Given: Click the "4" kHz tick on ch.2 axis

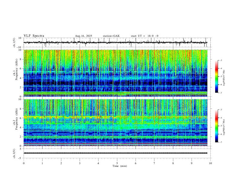Looking at the screenshot, I should click(x=21, y=127).
